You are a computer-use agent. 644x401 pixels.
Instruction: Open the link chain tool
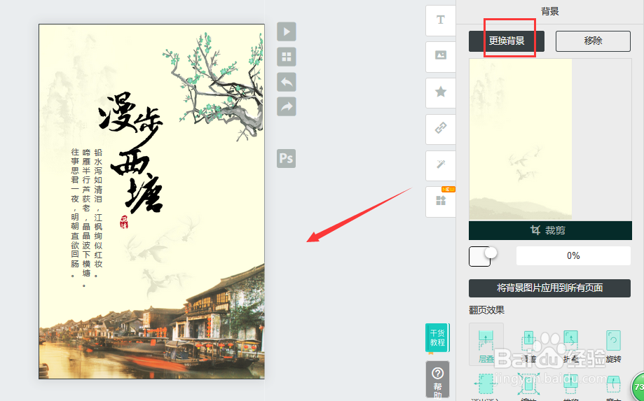pos(441,129)
